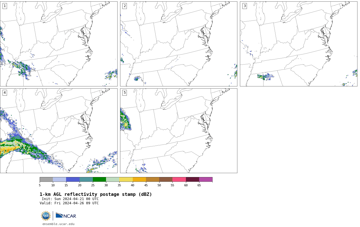Click the maroon 60-65 dBZ swatch
The width and height of the screenshot is (360, 227).
(x=192, y=180)
